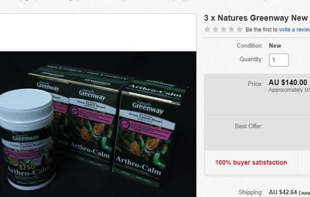Click the 100% buyer satisfaction text
Viewport: 310px width, 197px height.
coord(251,162)
